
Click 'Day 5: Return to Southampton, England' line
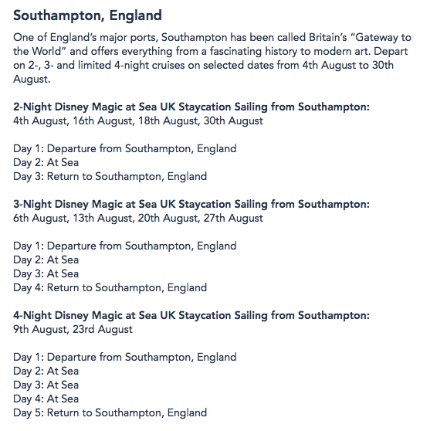(x=110, y=413)
